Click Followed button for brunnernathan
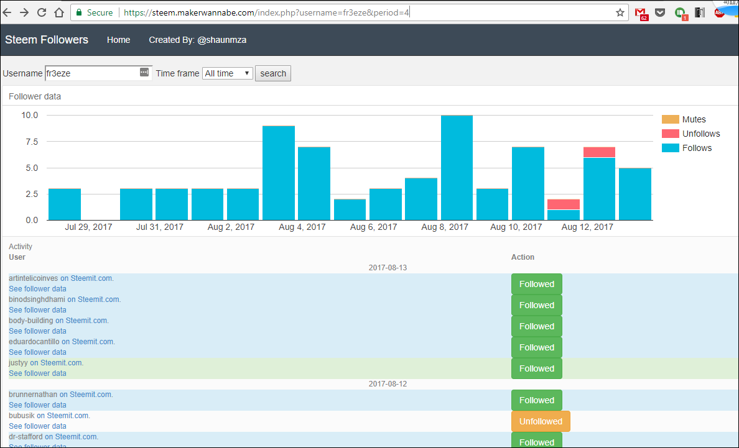This screenshot has height=448, width=739. (x=536, y=401)
